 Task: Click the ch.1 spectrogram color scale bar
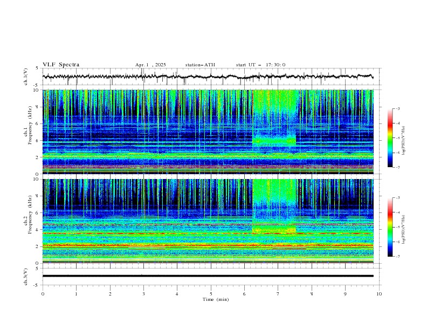[390, 138]
